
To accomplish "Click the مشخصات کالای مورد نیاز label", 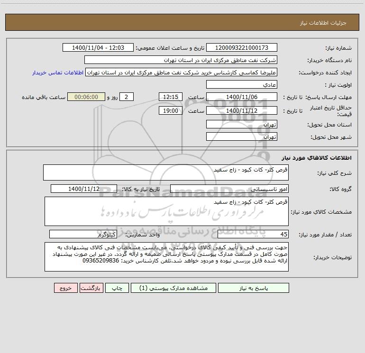I will (321, 212).
